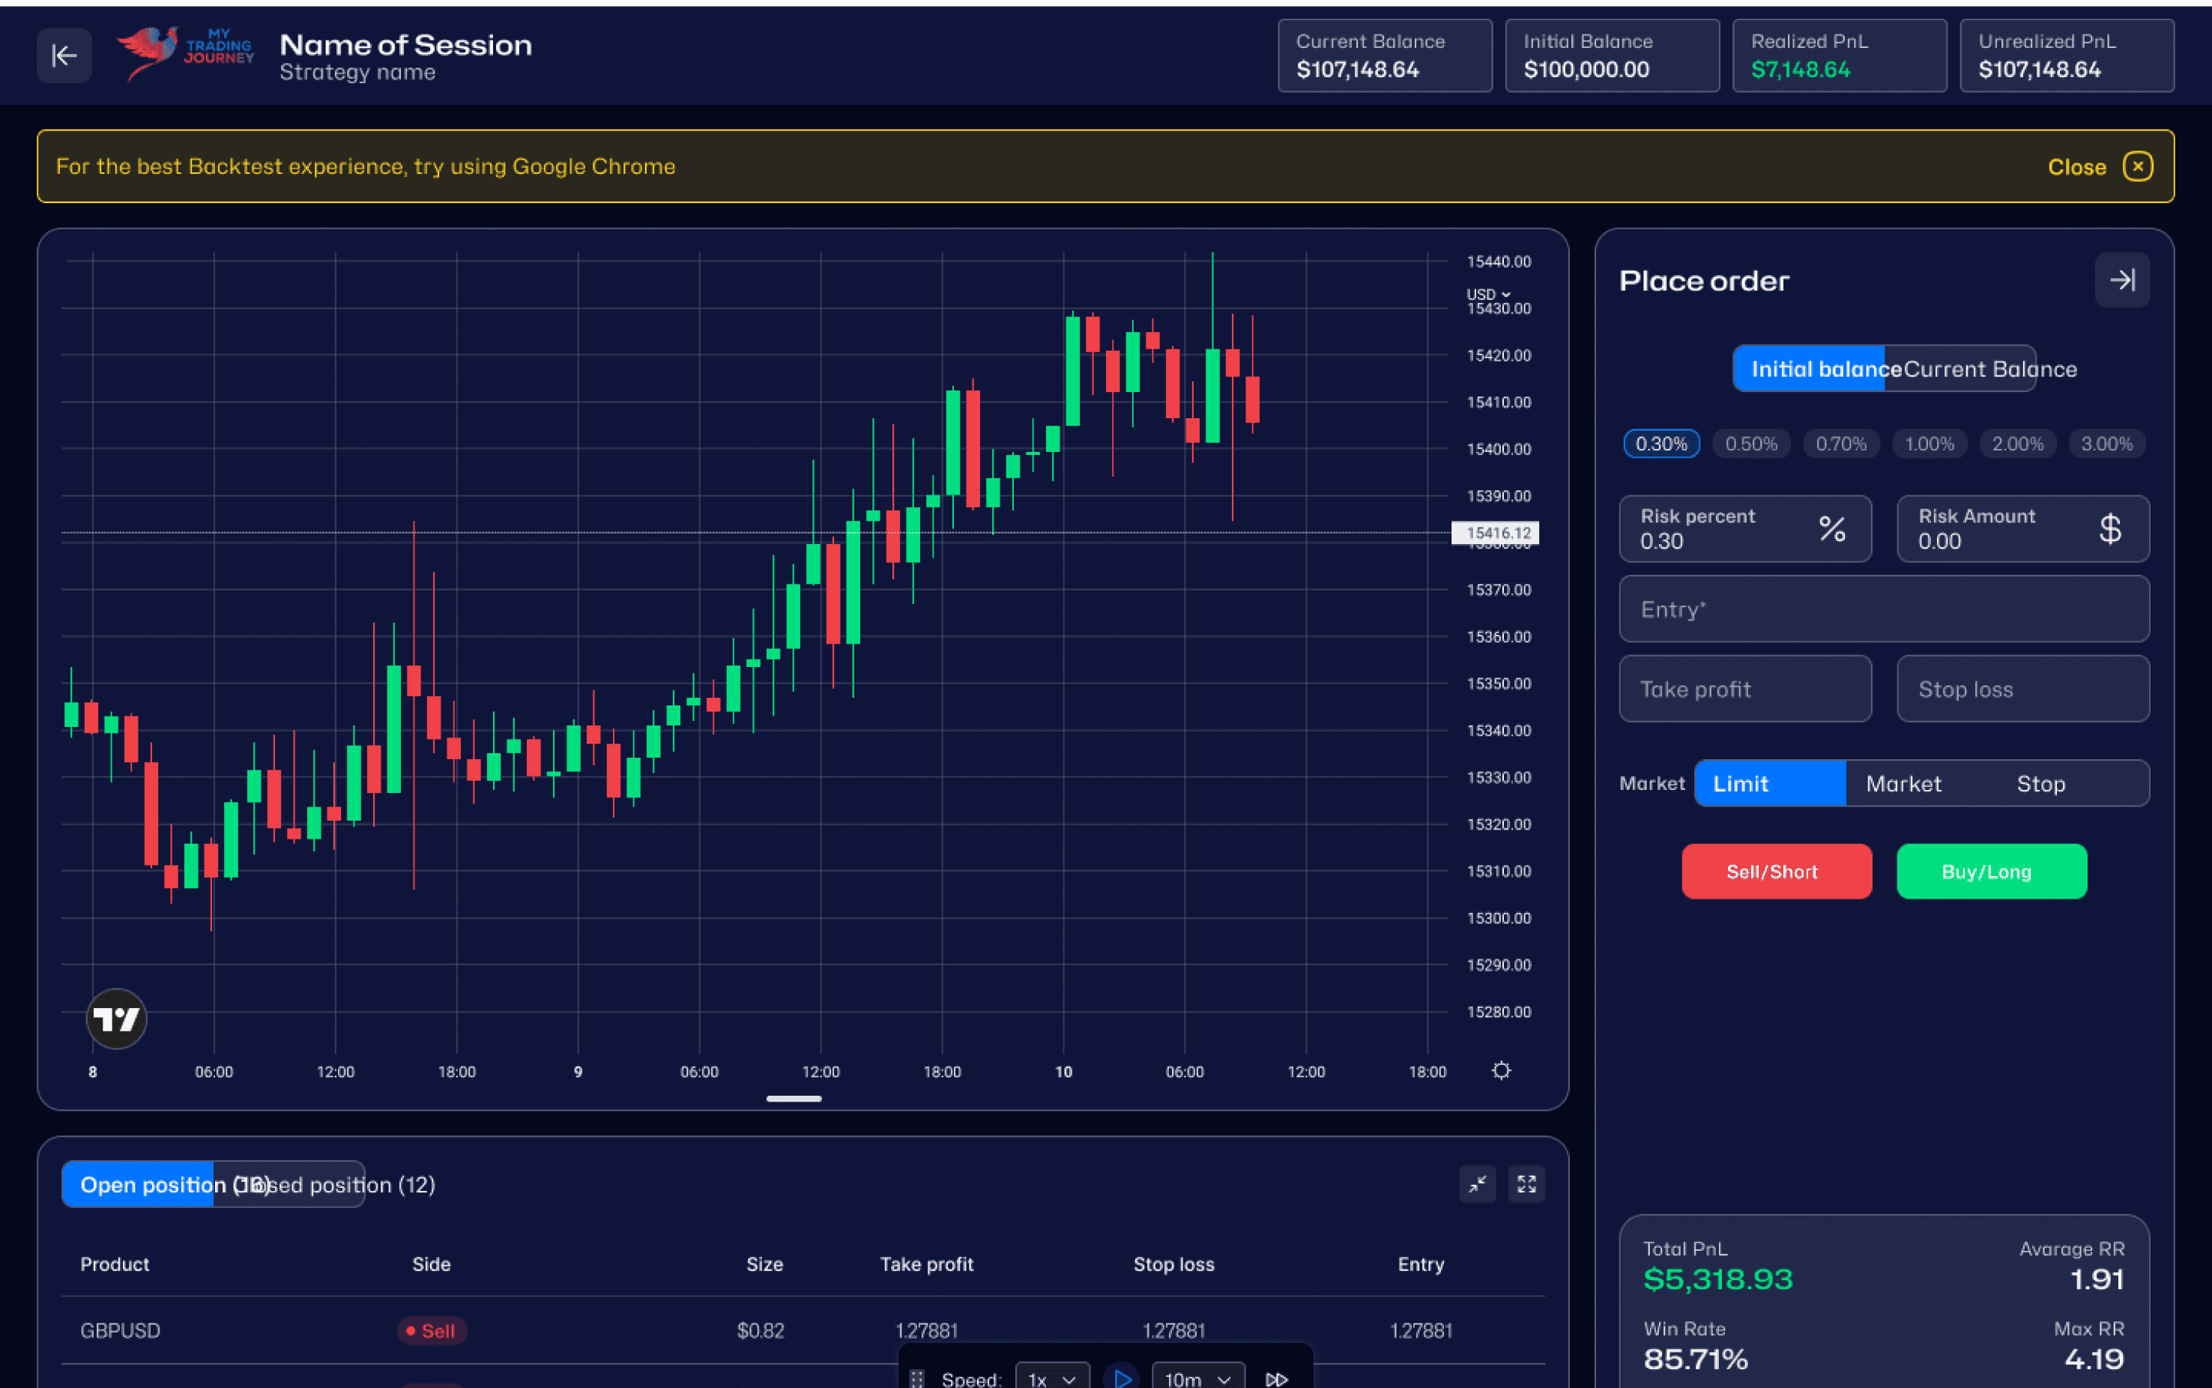This screenshot has width=2212, height=1388.
Task: Click the My Trading Journey logo
Action: coord(187,53)
